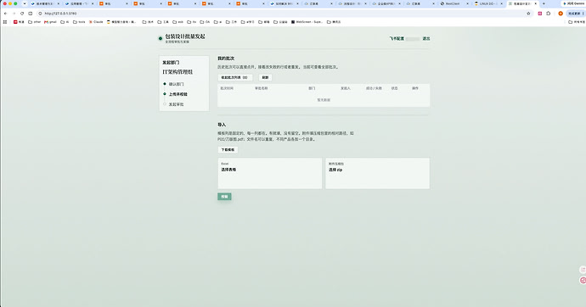Click the 操作 column header
The image size is (586, 307).
click(x=415, y=88)
